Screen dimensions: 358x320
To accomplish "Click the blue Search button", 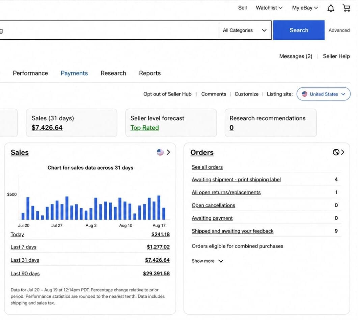I will (299, 30).
